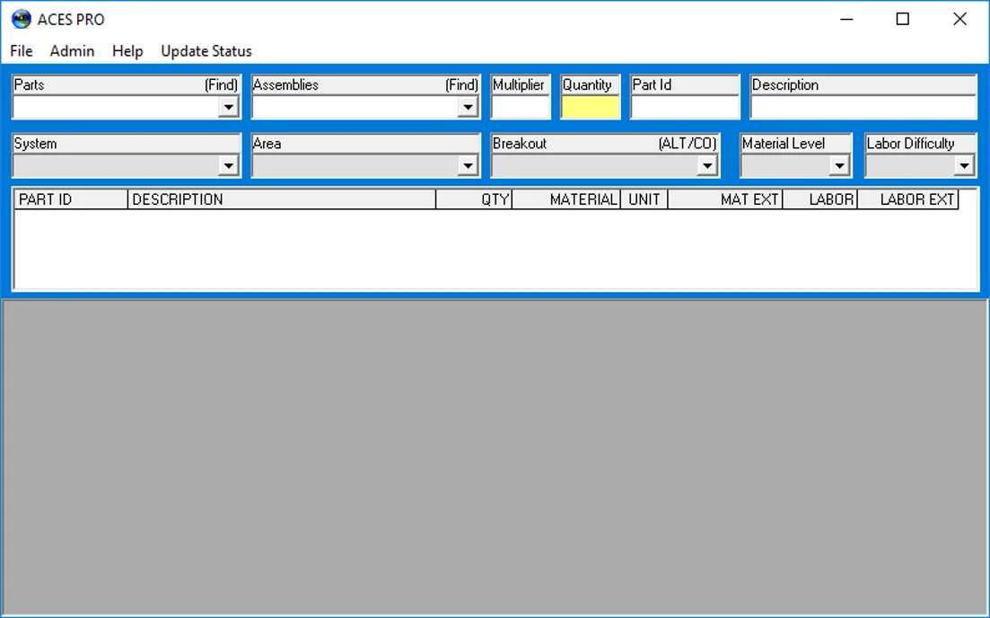Open the Labor Difficulty dropdown
The image size is (990, 618).
[963, 166]
